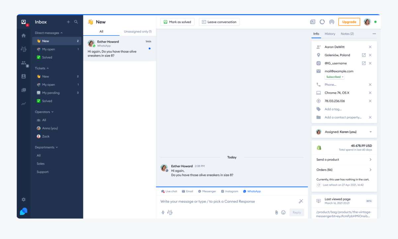
Task: Change subscription status via Subscribed toggle
Action: pos(334,76)
